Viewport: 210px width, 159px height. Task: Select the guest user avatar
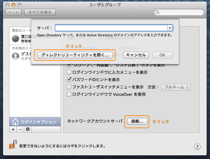(x=16, y=56)
